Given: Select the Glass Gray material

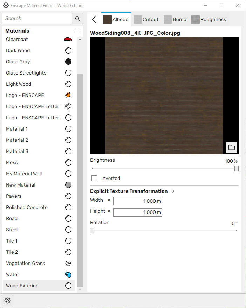Looking at the screenshot, I should tap(39, 62).
